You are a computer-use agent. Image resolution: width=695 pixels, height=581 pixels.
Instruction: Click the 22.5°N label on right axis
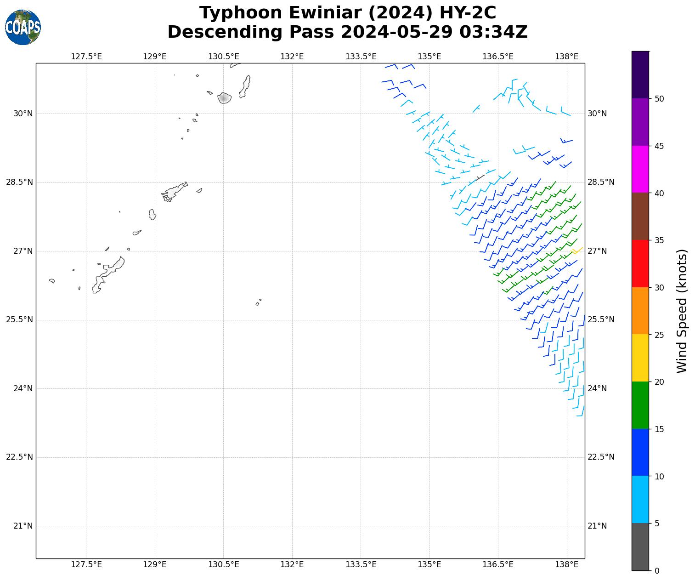coord(600,457)
